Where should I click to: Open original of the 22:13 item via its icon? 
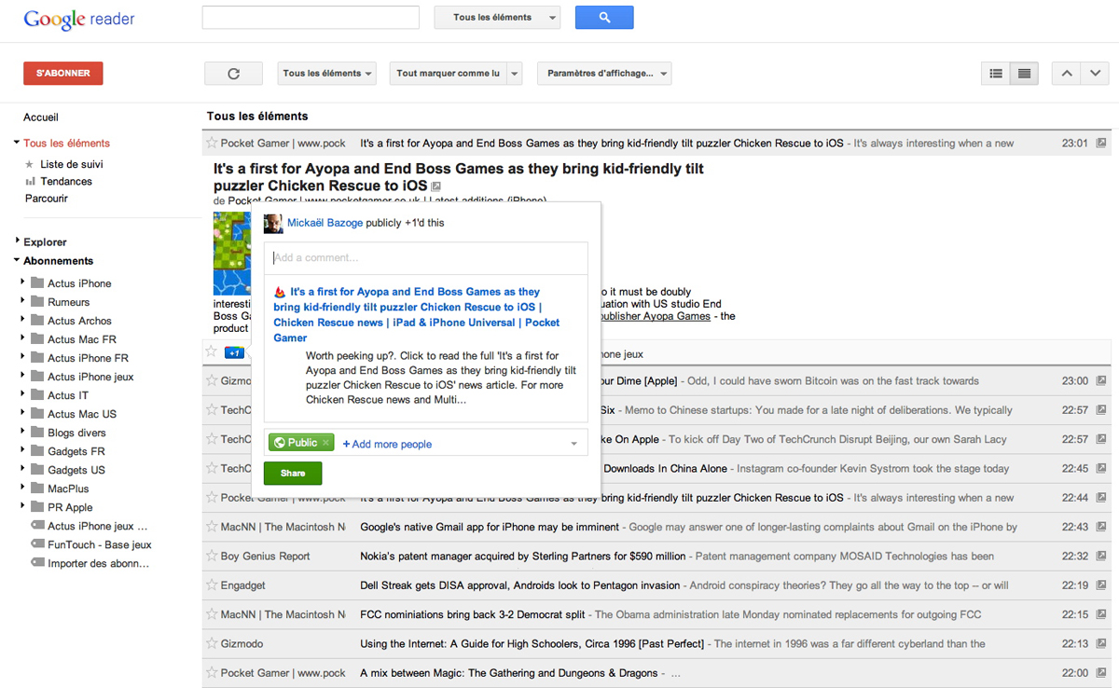(x=1101, y=644)
